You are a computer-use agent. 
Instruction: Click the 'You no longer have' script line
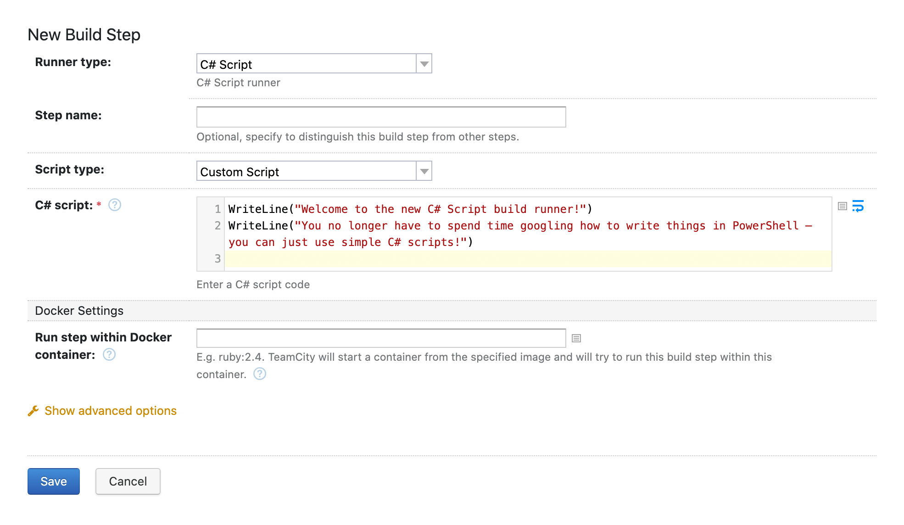(x=520, y=226)
